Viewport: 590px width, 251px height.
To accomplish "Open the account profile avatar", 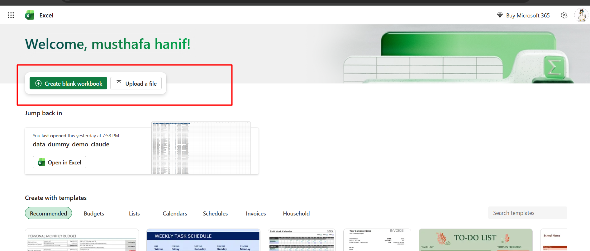I will click(x=581, y=15).
